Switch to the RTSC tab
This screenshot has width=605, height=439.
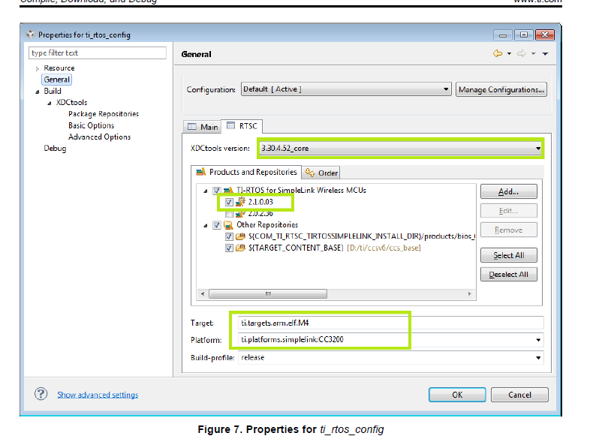(242, 126)
